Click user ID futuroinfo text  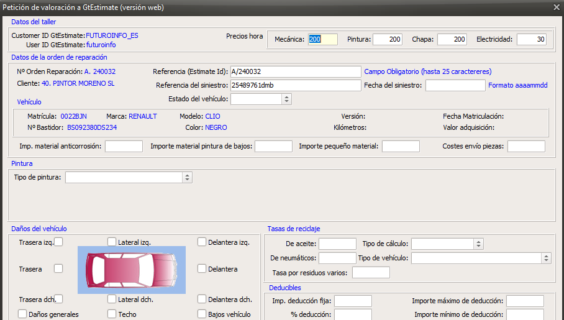click(101, 45)
